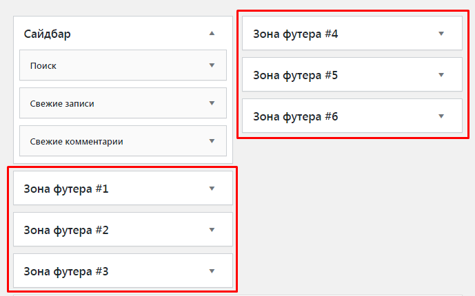This screenshot has height=296, width=475.
Task: Click the Зона футера #6 title
Action: (296, 116)
